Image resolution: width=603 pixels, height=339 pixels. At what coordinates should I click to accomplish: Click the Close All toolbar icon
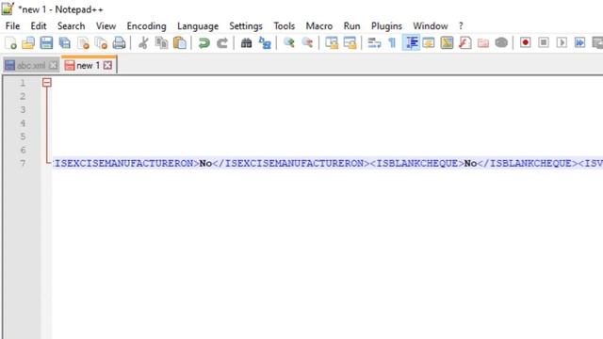coord(101,42)
